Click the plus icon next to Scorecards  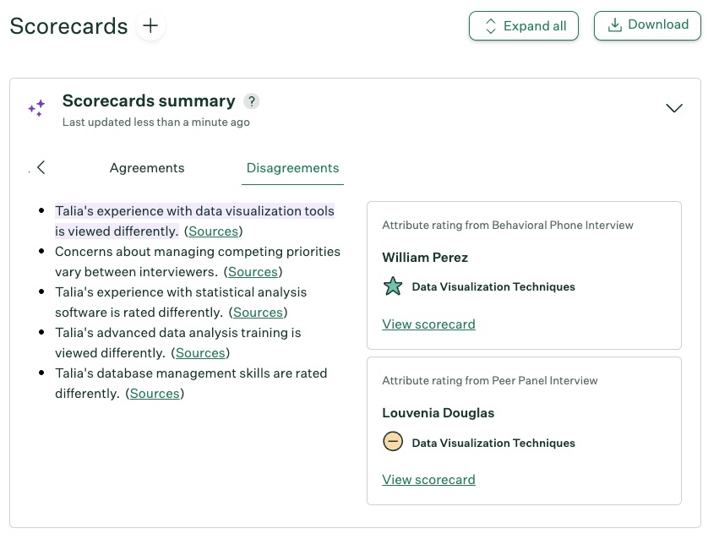pos(150,26)
